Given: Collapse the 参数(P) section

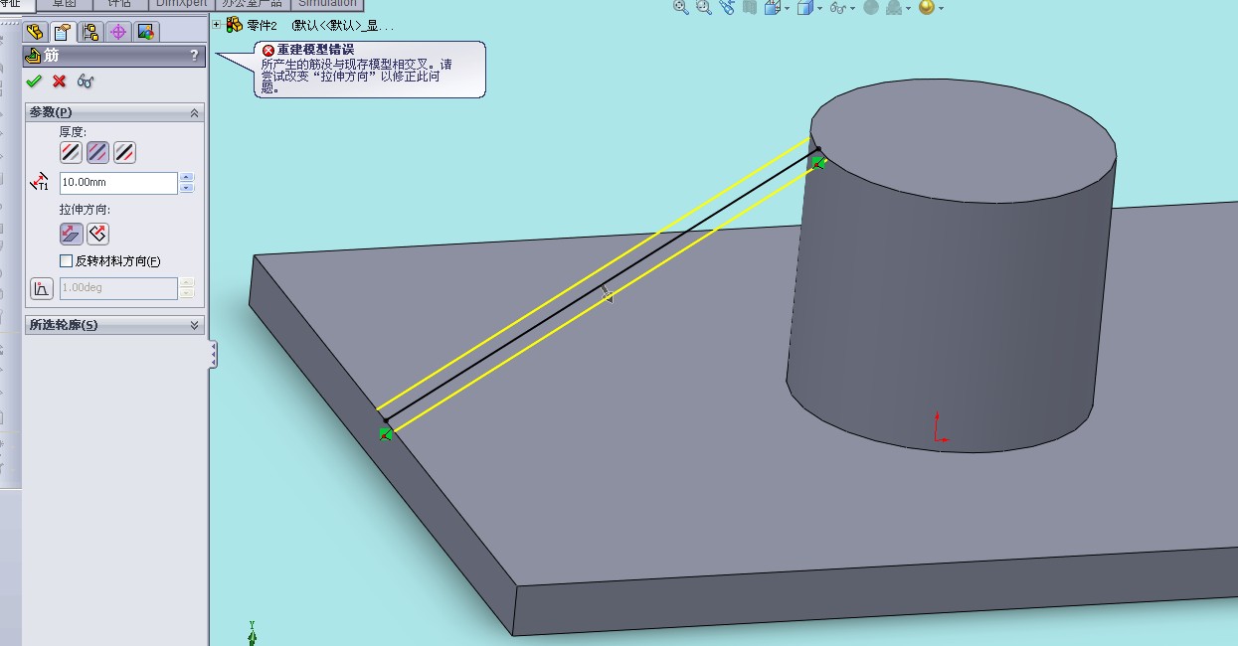Looking at the screenshot, I should (194, 112).
